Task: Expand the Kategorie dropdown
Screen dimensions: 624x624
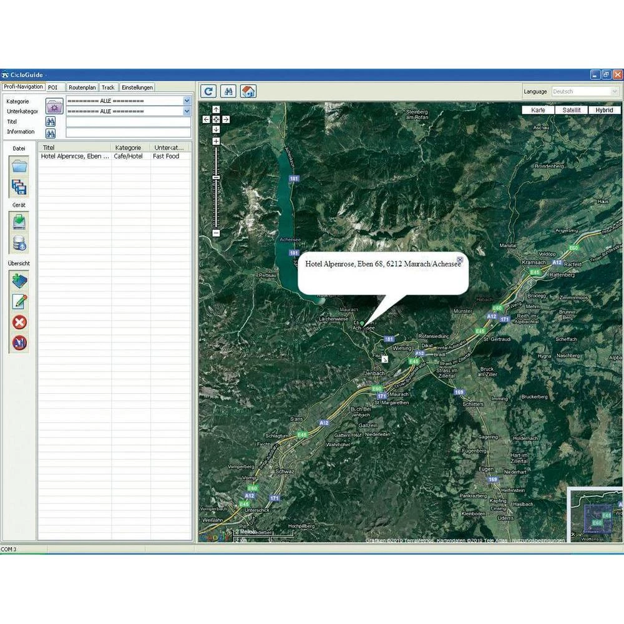Action: tap(187, 100)
